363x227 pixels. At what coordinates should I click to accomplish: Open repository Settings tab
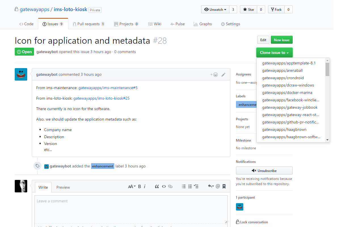coord(231,24)
